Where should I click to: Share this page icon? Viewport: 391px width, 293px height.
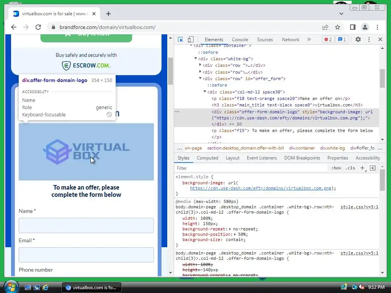325,27
